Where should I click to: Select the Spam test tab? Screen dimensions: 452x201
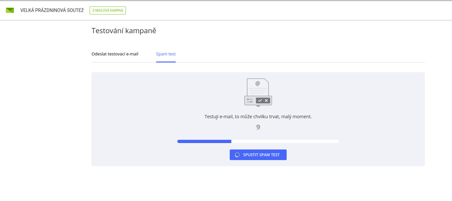point(166,54)
